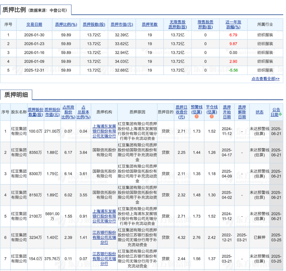
Task: Sort details by 质押开始日期
Action: click(x=227, y=112)
